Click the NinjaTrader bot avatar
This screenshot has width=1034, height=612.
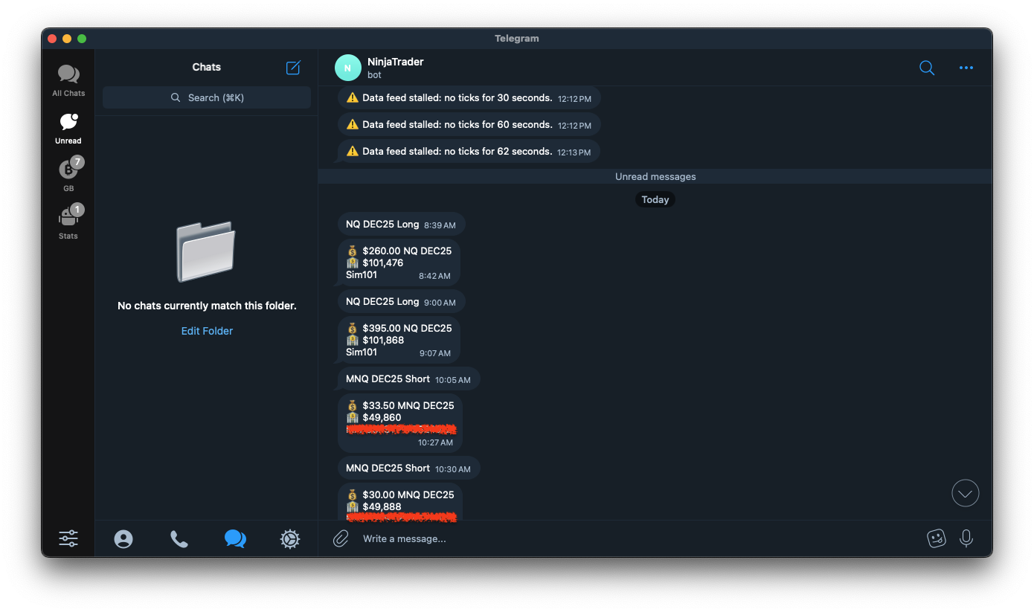(x=348, y=68)
